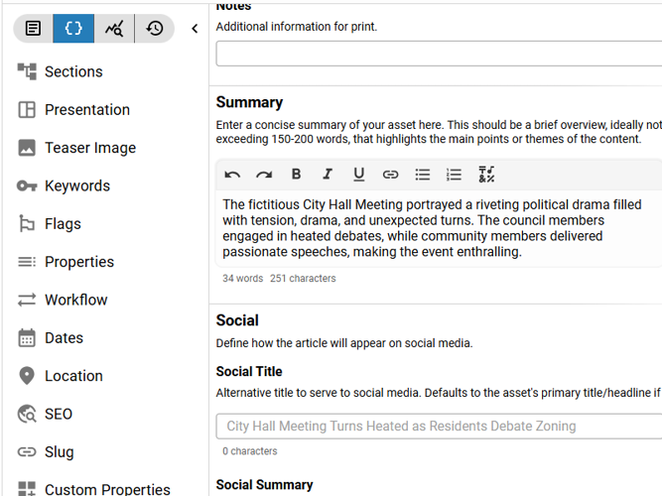Click the redo icon in Summary toolbar
The height and width of the screenshot is (496, 662).
click(x=264, y=175)
